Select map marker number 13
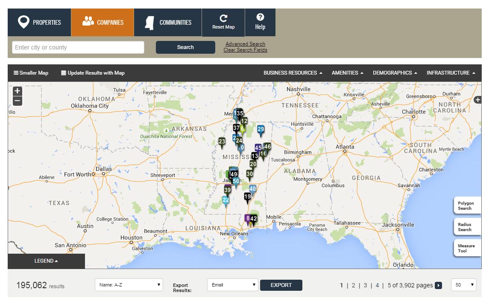 tap(255, 156)
